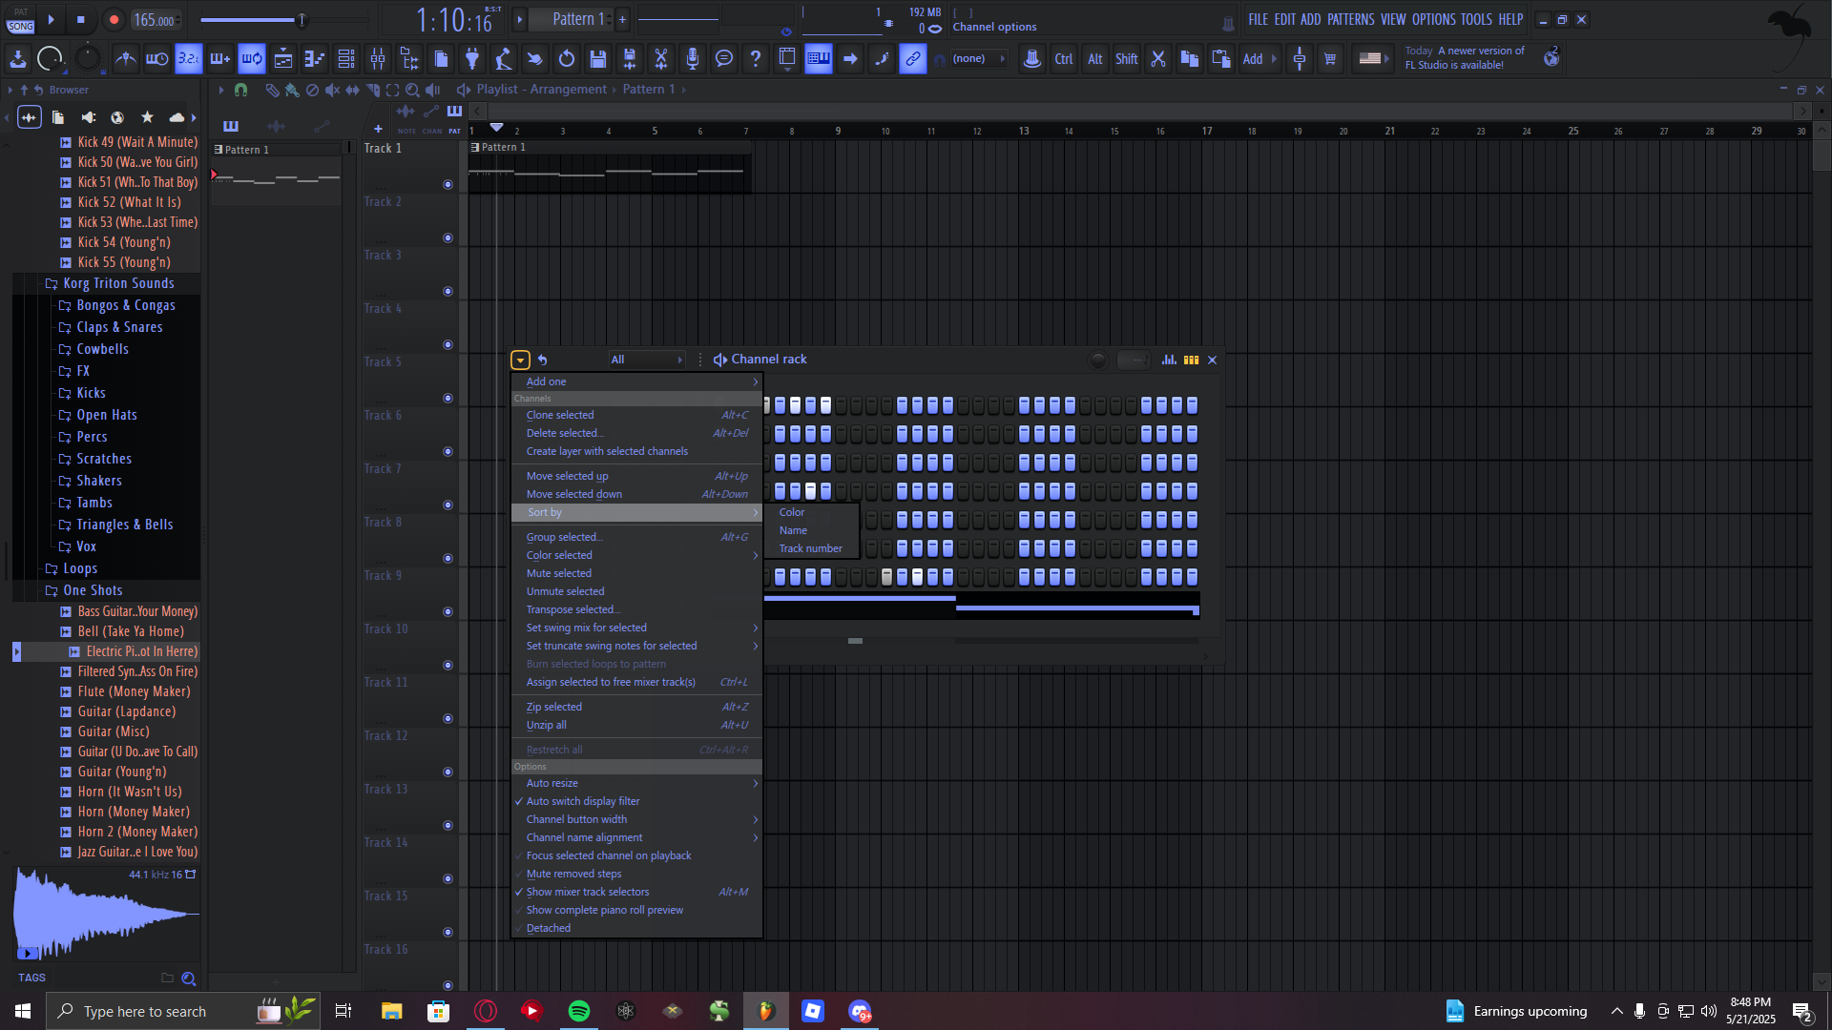Toggle the playlist snap magnet icon
This screenshot has height=1030, width=1832.
coord(241,90)
